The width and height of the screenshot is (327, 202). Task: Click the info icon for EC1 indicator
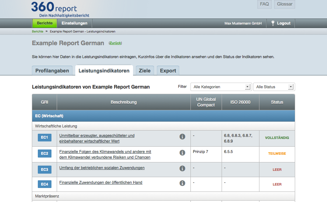[x=182, y=137]
